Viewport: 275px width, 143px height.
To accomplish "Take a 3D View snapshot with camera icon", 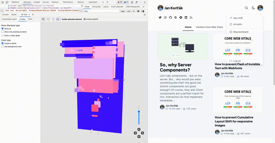I will click(43, 19).
